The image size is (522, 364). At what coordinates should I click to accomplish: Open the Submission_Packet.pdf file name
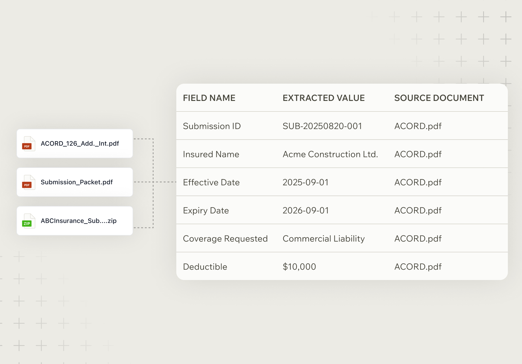coord(77,182)
